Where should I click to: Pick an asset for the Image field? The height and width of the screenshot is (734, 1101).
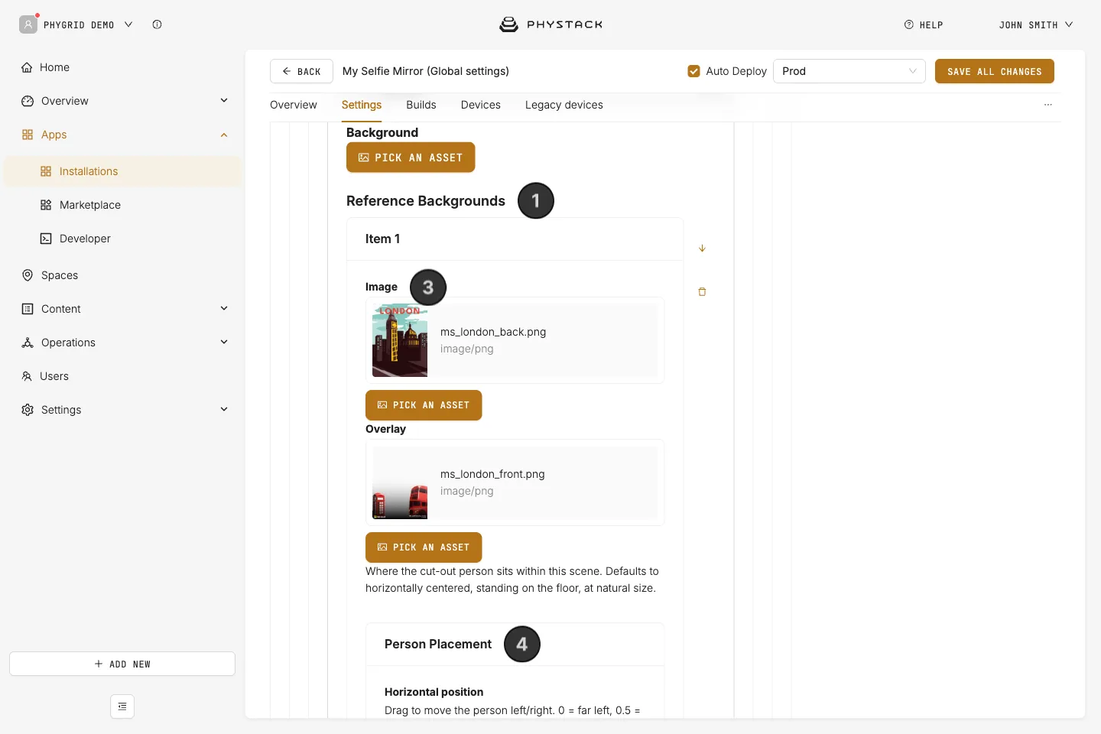coord(424,405)
